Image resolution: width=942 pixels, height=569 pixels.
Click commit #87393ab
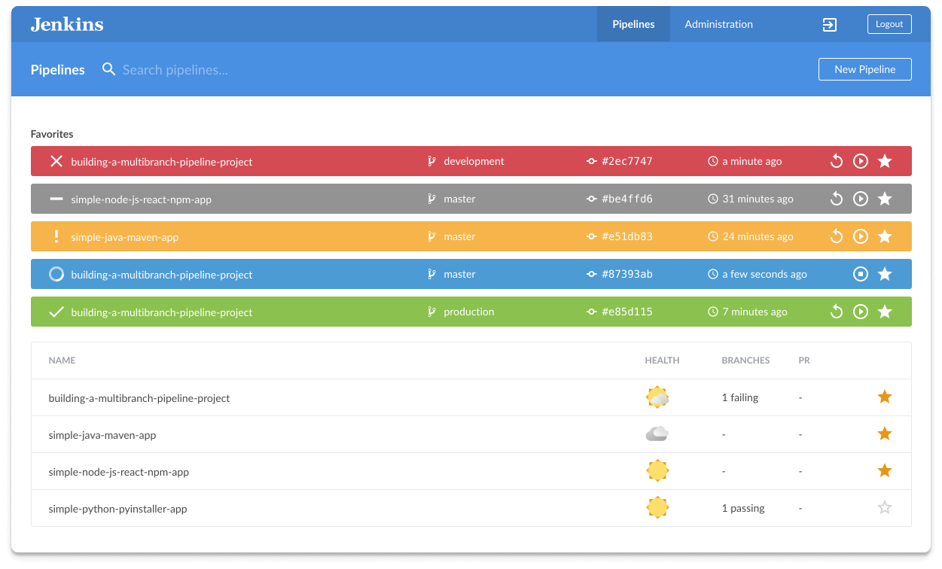point(627,274)
